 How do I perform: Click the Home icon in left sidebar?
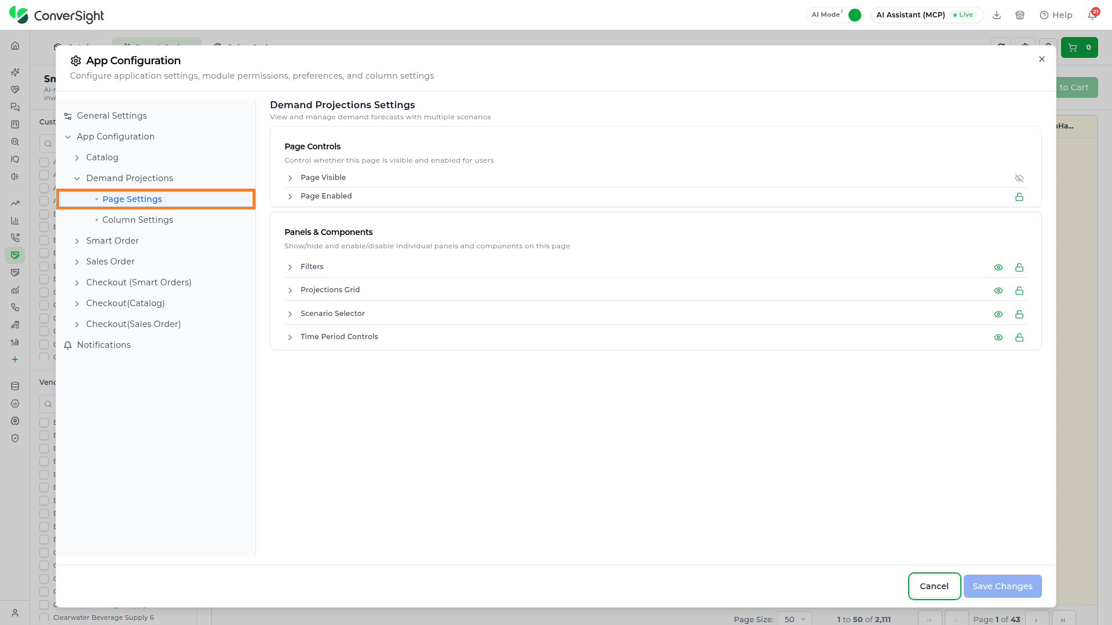15,46
